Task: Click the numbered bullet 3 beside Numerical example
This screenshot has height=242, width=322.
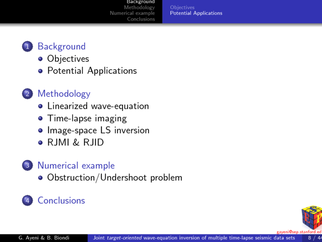Action: pyautogui.click(x=27, y=166)
